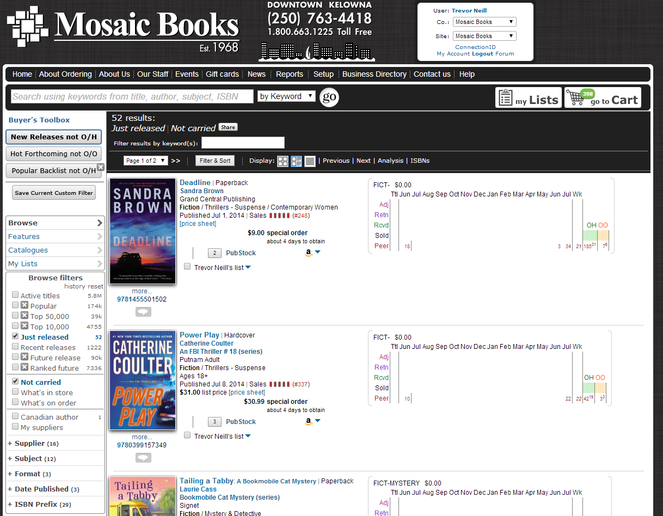Remove the Popular Backlist not O/H filter
Screen dimensions: 663x516
[101, 167]
